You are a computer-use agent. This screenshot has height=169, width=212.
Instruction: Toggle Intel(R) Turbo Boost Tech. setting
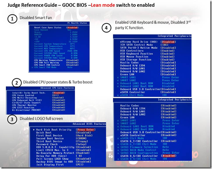click(x=39, y=93)
